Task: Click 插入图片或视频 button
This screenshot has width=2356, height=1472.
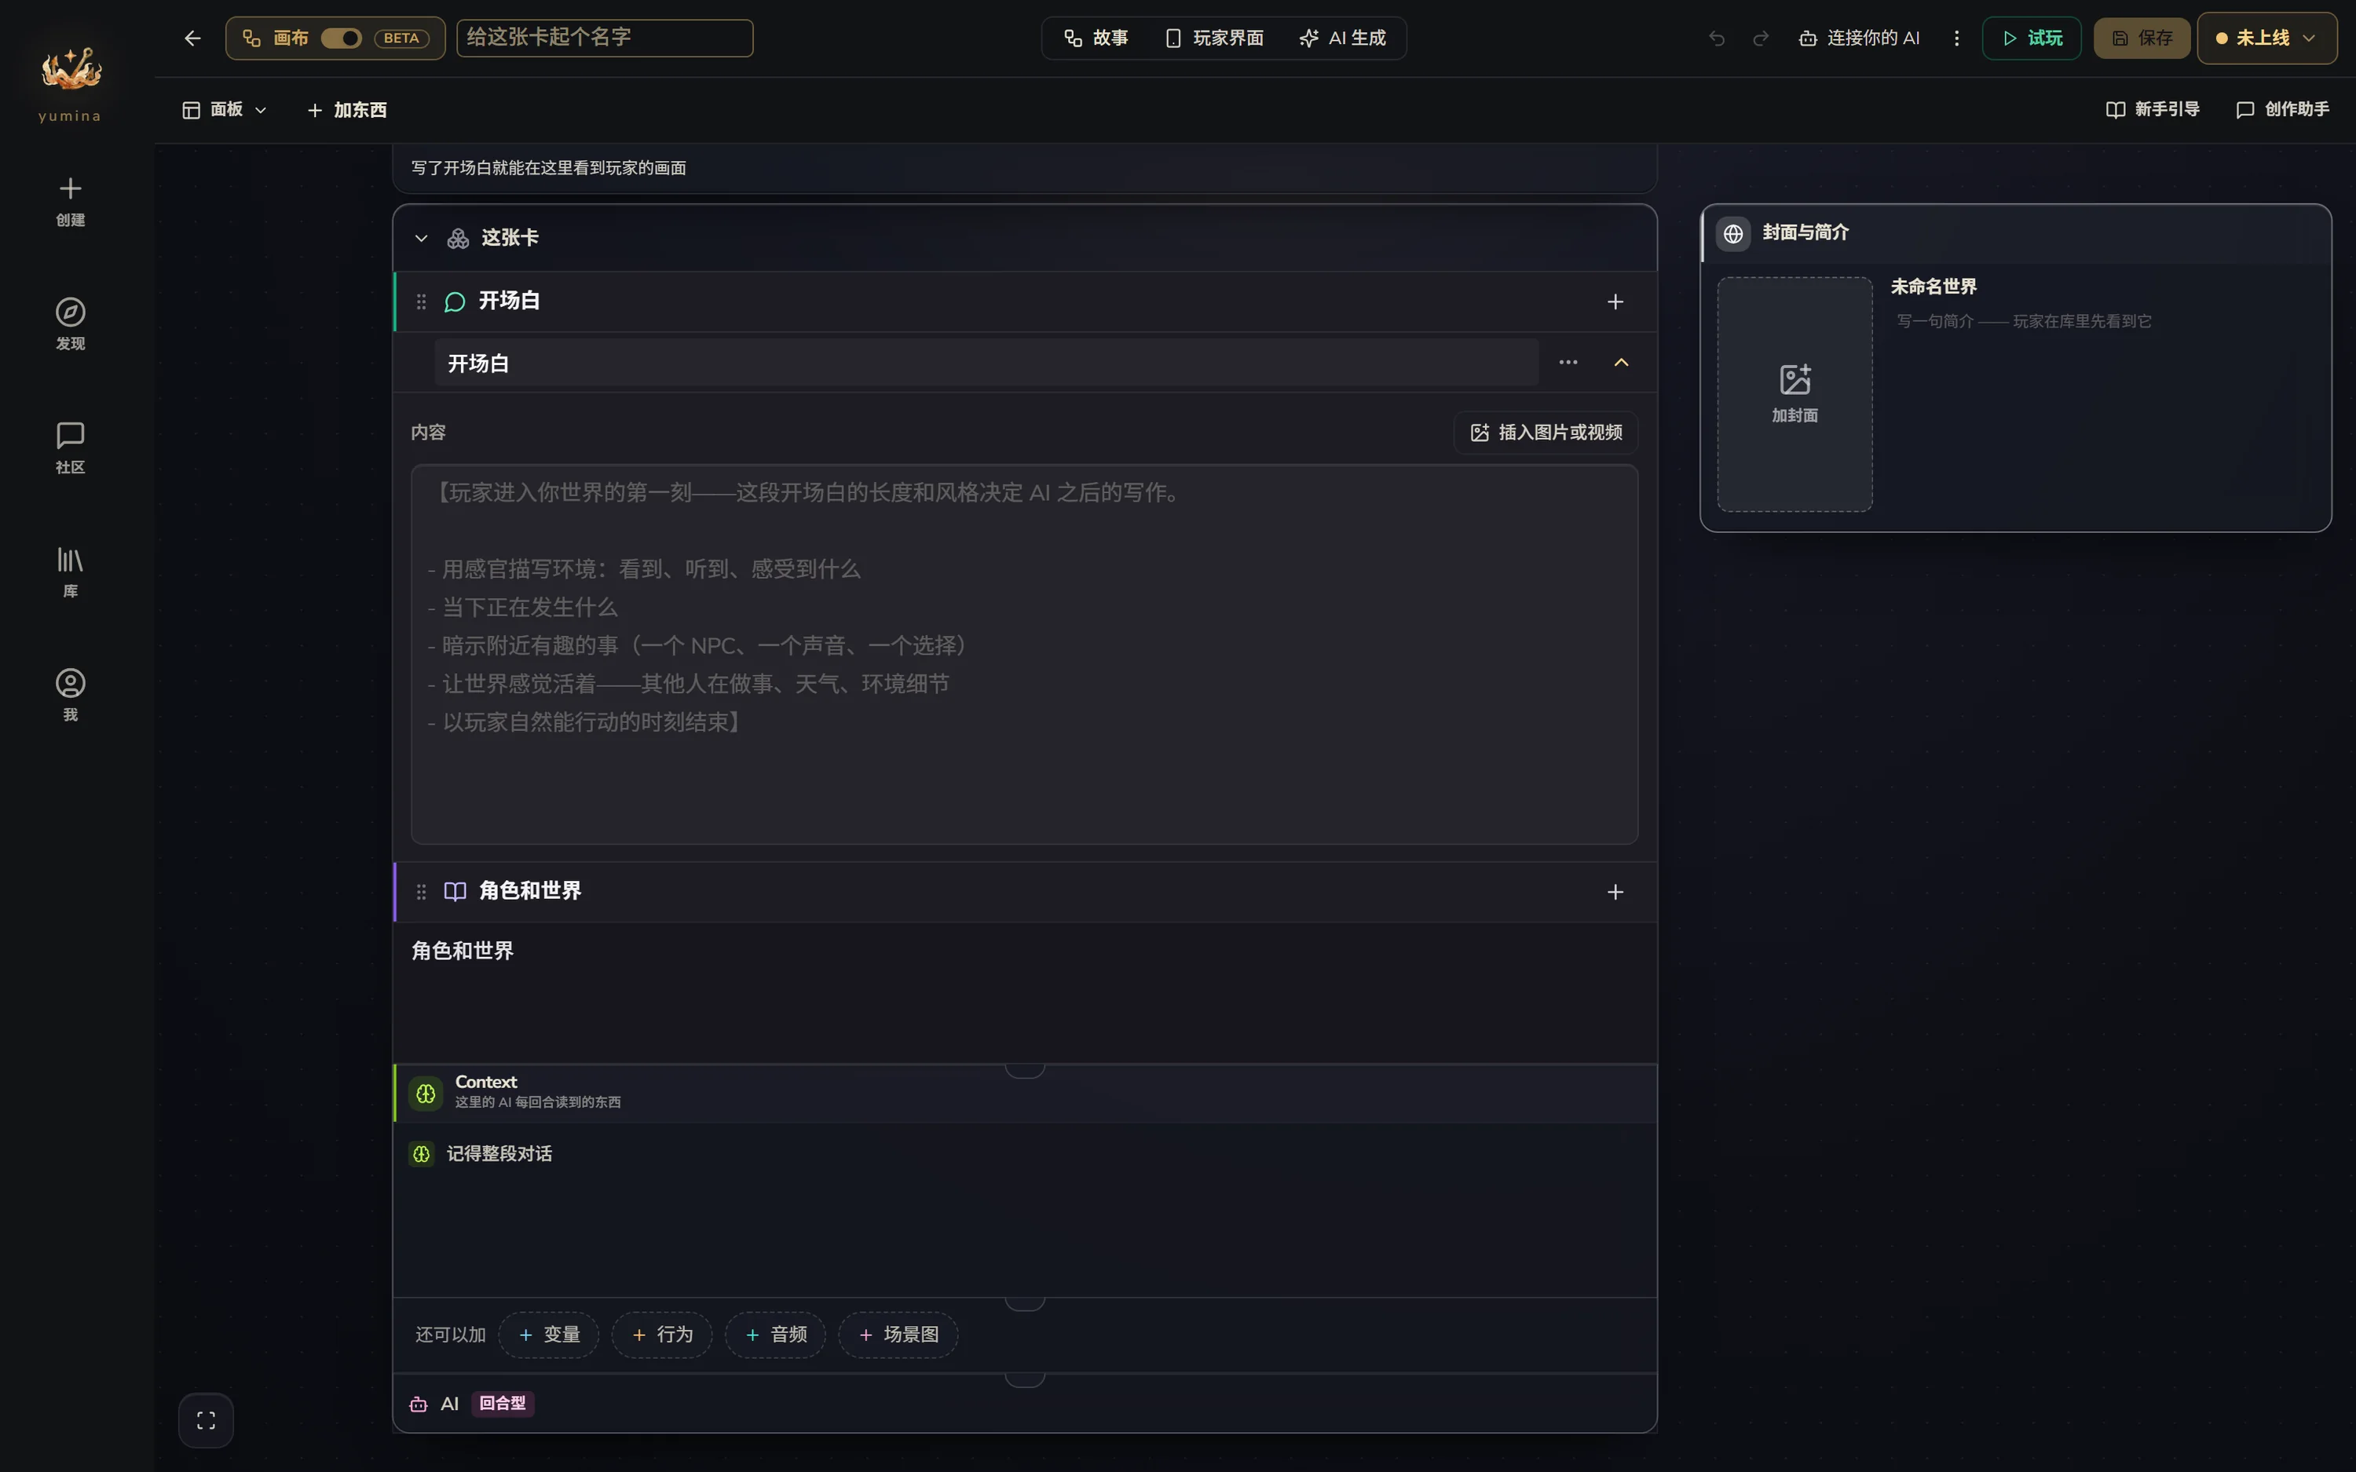Action: [x=1546, y=433]
